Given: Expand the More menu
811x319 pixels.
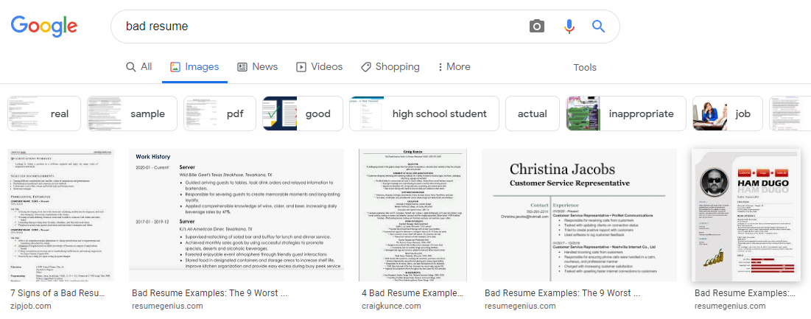Looking at the screenshot, I should click(454, 67).
